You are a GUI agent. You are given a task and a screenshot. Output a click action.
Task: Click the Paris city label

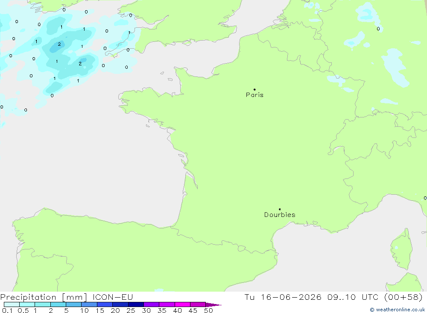[254, 95]
